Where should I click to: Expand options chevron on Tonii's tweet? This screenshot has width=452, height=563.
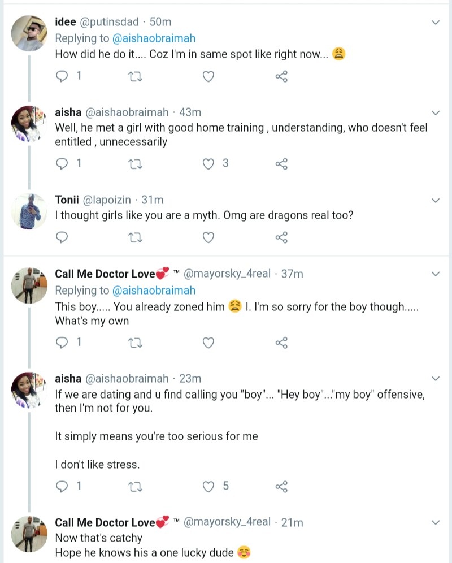(436, 200)
